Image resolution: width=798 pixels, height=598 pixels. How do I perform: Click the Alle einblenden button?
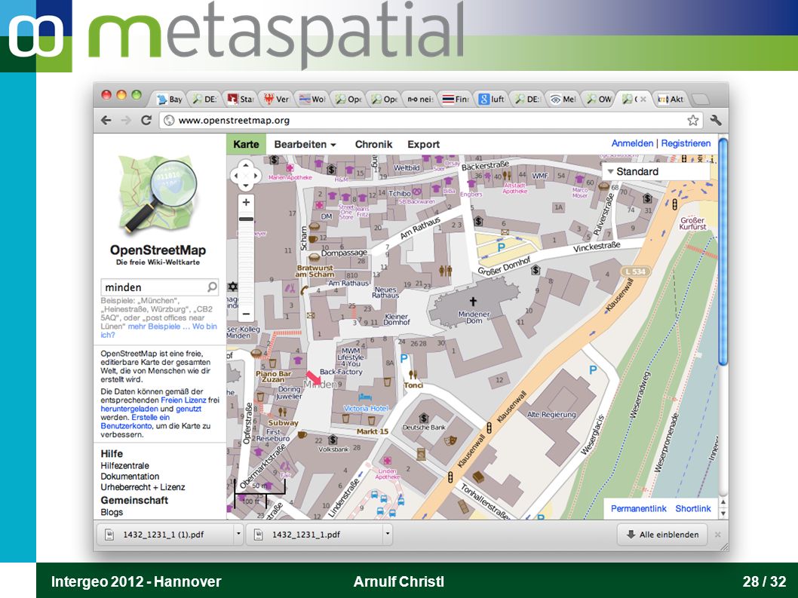[663, 535]
